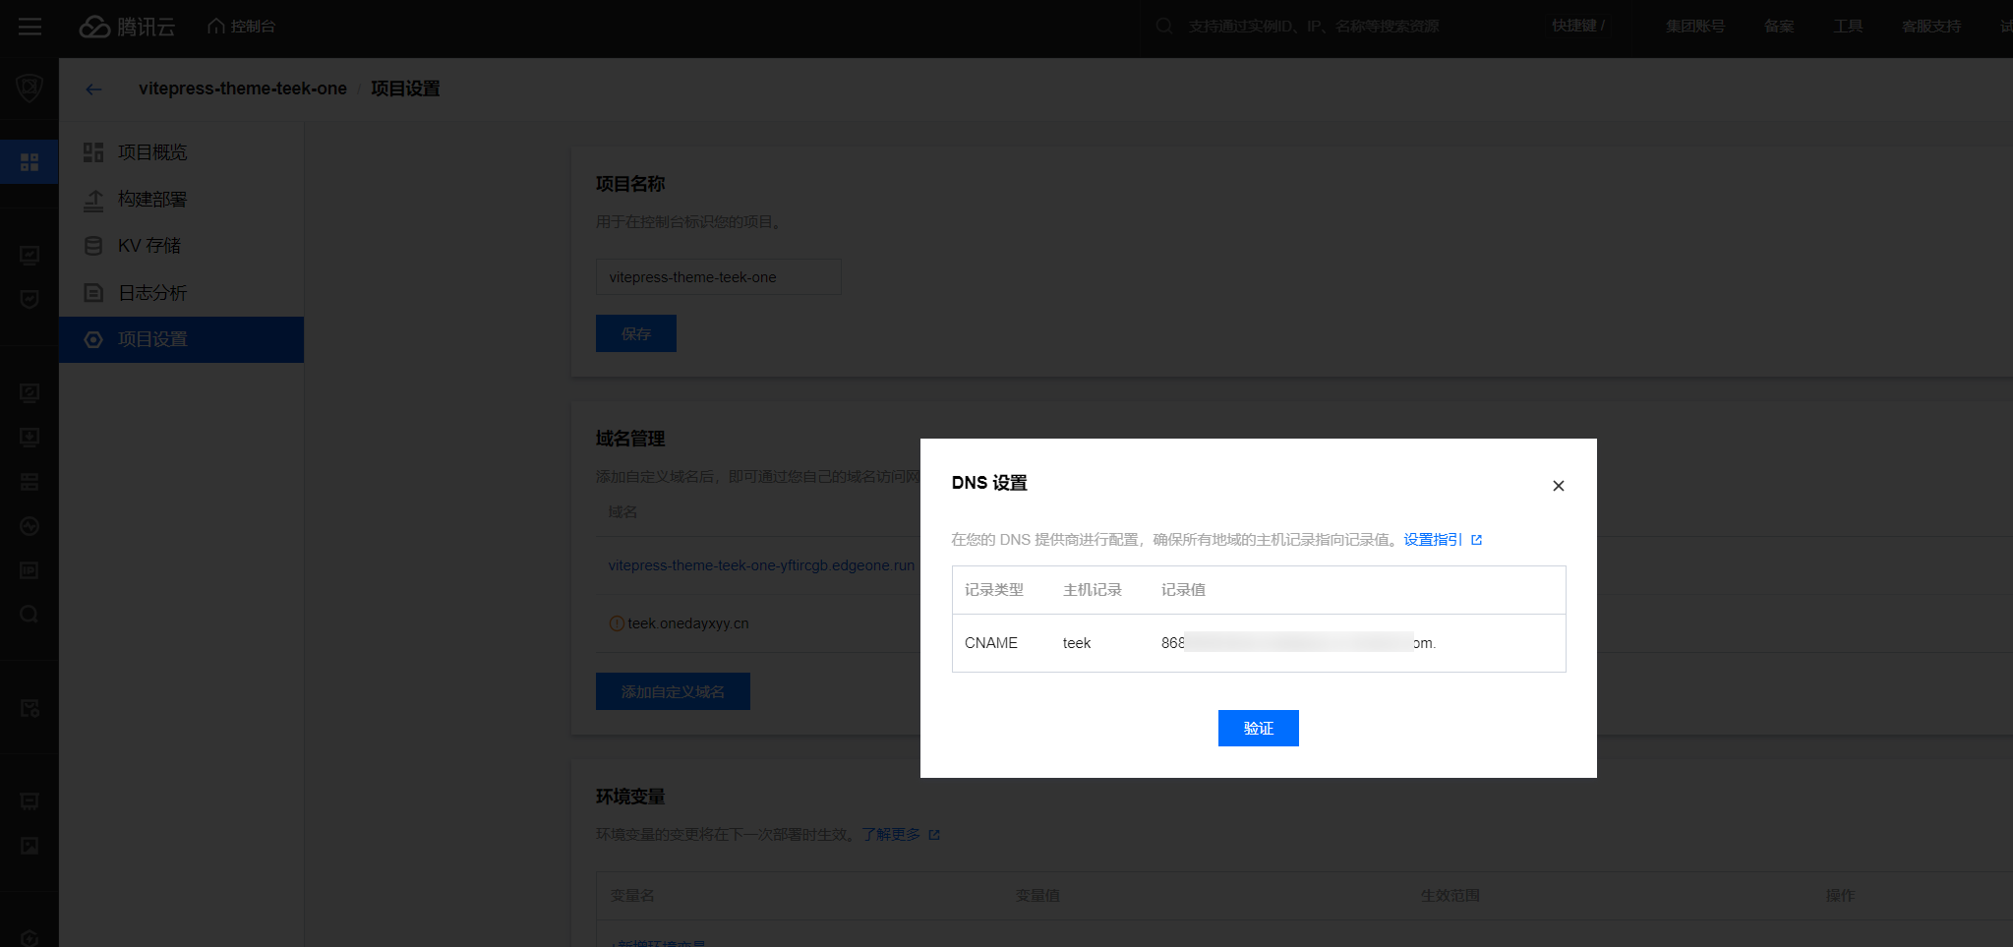
Task: Open 构建部署 in sidebar
Action: [x=152, y=200]
